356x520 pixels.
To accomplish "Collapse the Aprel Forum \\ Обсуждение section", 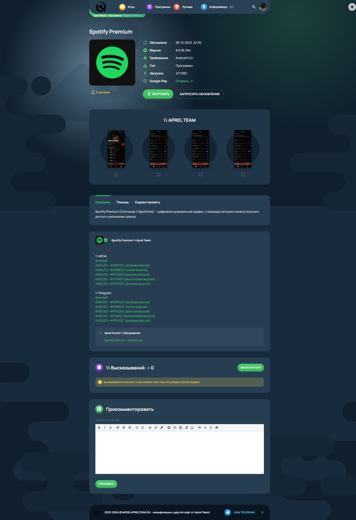I will point(120,333).
